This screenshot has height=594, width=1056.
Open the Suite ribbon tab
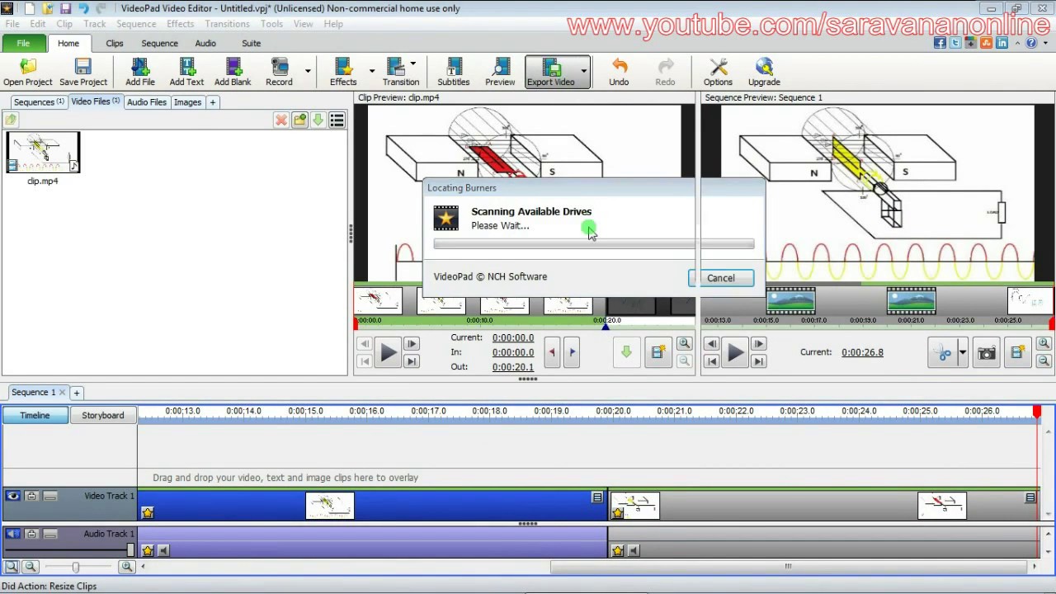(x=252, y=43)
